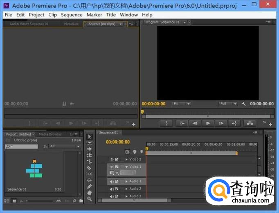Activate the Track Select tool
This screenshot has height=213, width=279.
coord(90,143)
